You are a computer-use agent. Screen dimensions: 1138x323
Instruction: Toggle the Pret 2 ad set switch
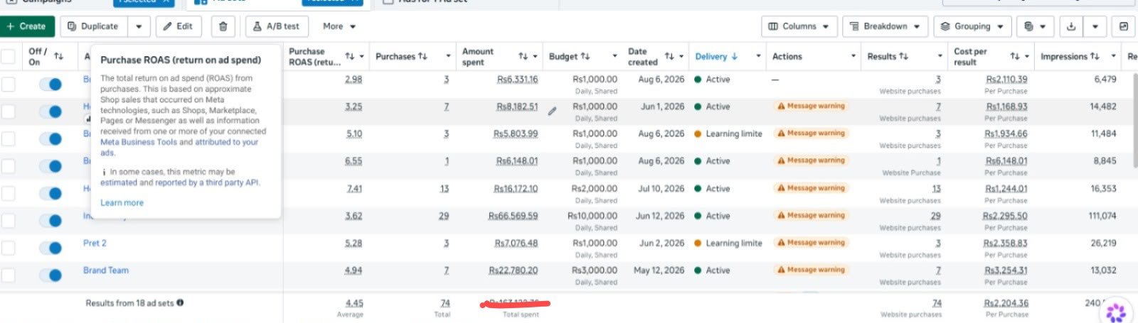50,248
